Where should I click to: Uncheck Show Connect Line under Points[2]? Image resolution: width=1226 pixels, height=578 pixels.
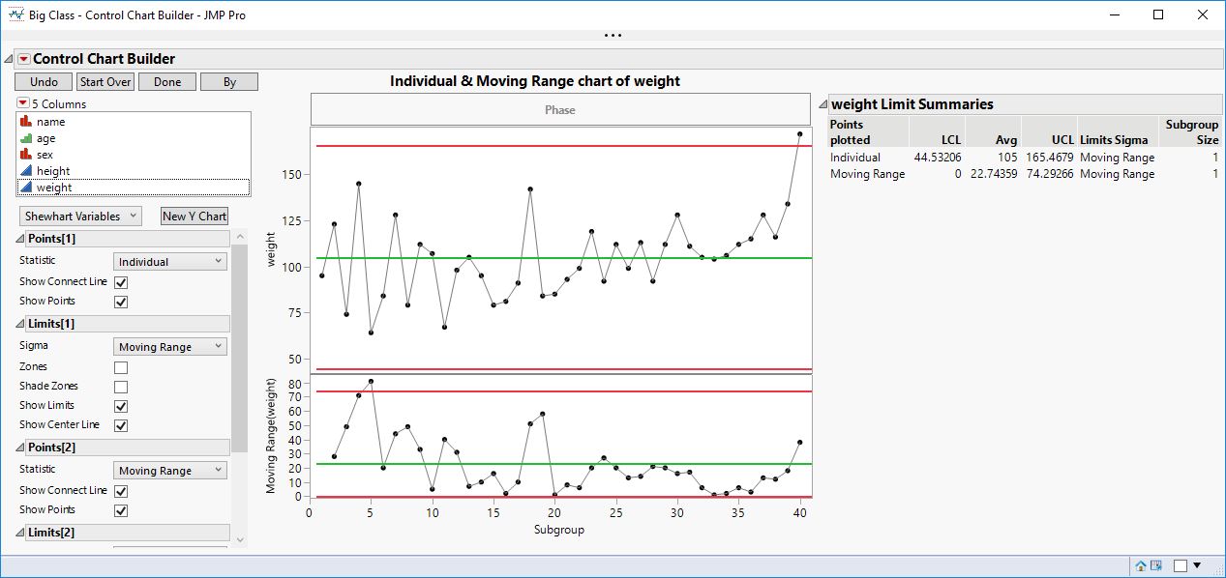pos(120,490)
